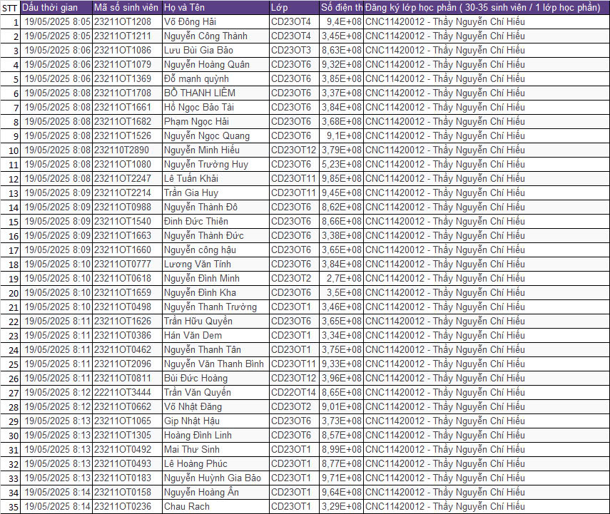
Task: Select student ID cell 23211OT0183
Action: [x=127, y=478]
